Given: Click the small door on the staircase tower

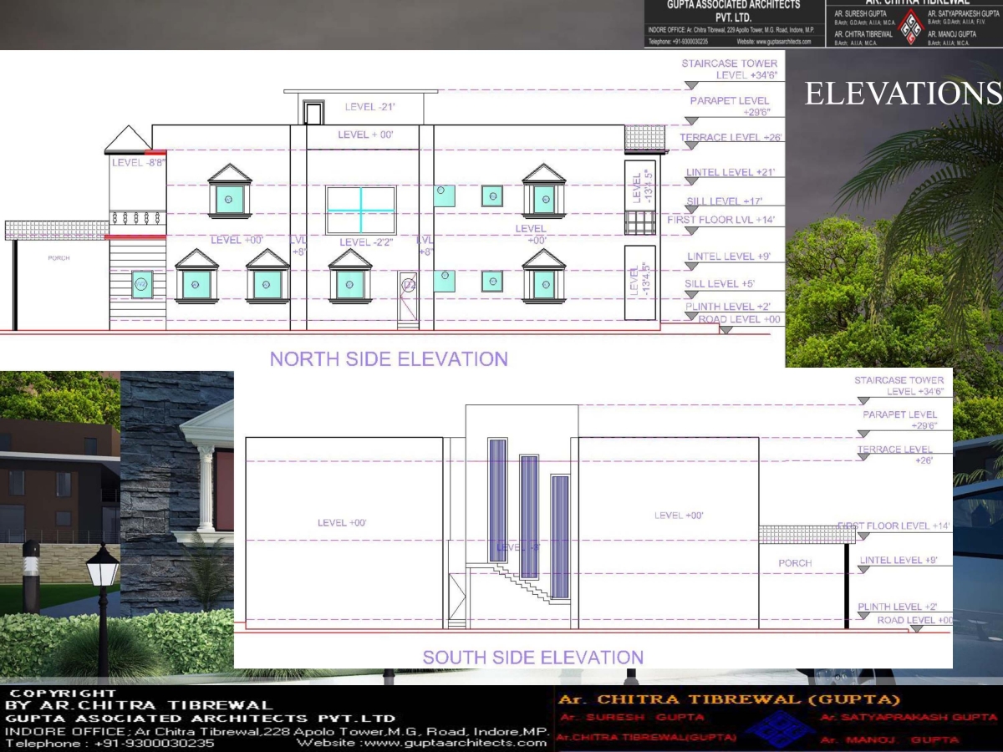Looking at the screenshot, I should coord(313,113).
